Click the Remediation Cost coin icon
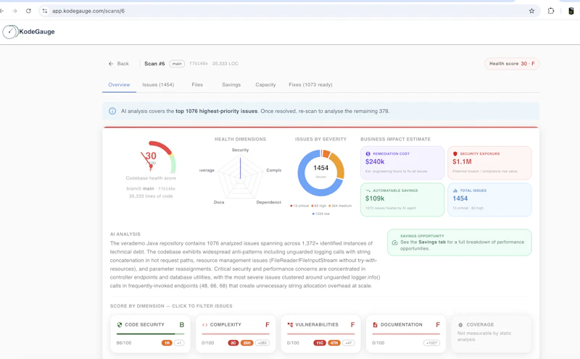This screenshot has width=580, height=359. 368,153
